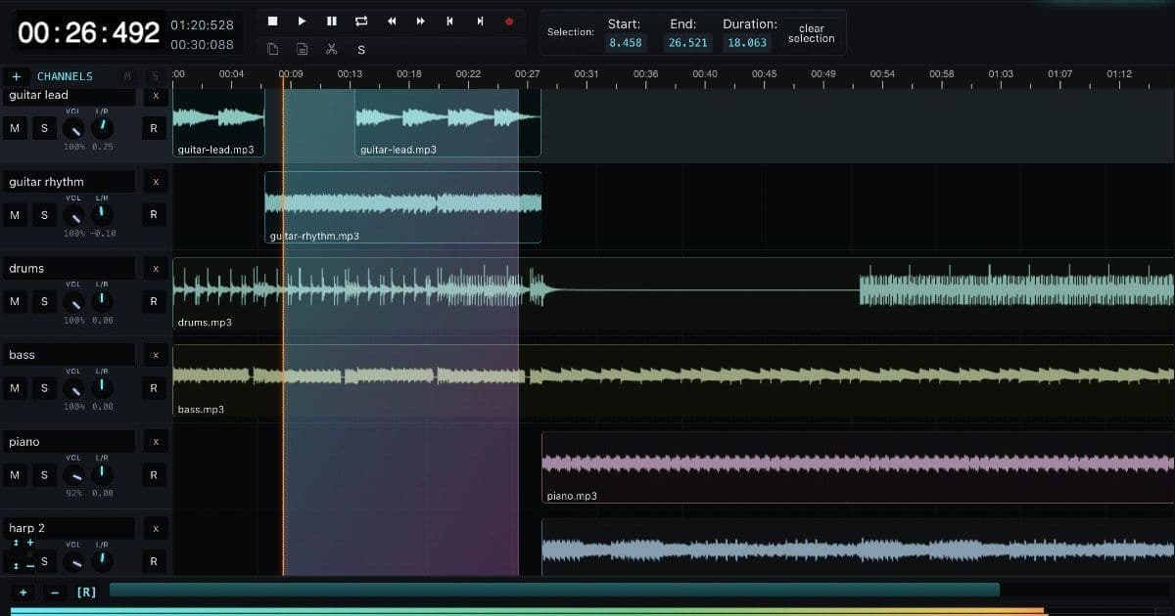Click the selection Start value 8.458
Image resolution: width=1175 pixels, height=616 pixels.
point(625,43)
